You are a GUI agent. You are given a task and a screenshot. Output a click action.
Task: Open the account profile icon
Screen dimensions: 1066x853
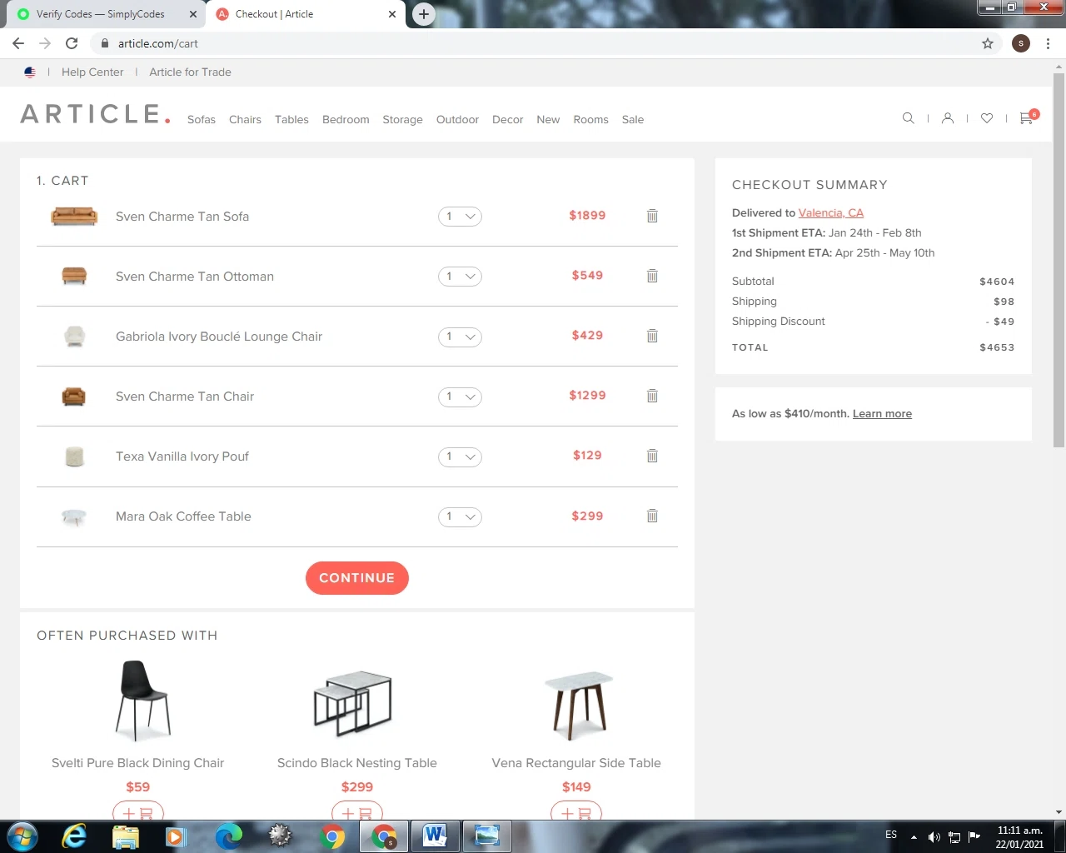pos(948,118)
